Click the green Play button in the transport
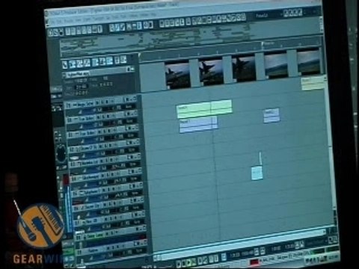Screen dimensions: 359x269 (188, 262)
